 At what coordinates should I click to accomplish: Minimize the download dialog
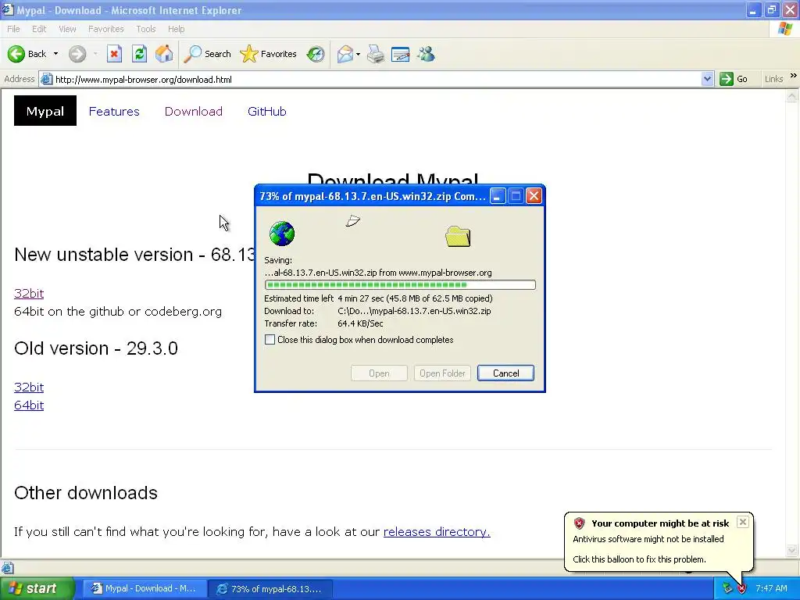pyautogui.click(x=498, y=196)
